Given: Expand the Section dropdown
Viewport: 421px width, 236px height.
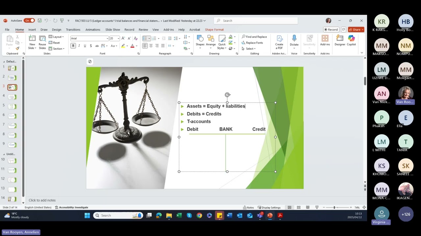Looking at the screenshot, I should [57, 49].
